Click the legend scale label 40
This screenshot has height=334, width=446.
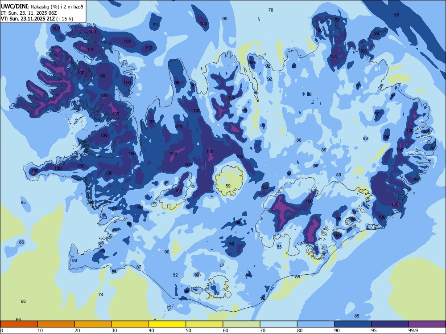(152, 330)
